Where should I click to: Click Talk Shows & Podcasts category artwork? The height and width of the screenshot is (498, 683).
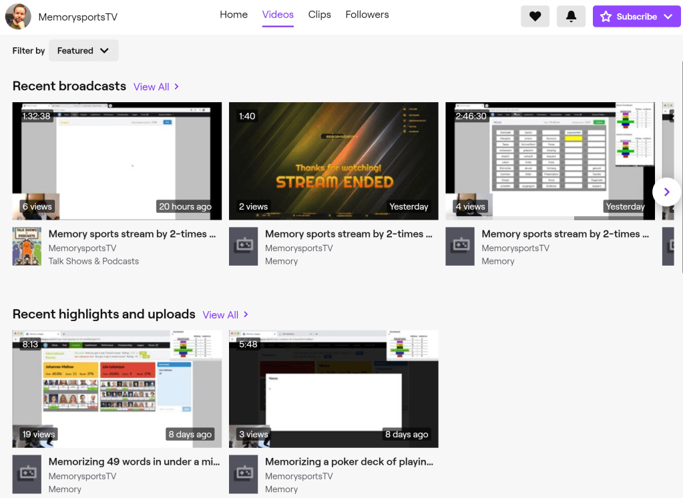(27, 246)
